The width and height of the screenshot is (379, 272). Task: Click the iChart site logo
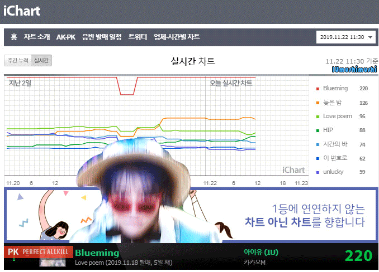21,11
